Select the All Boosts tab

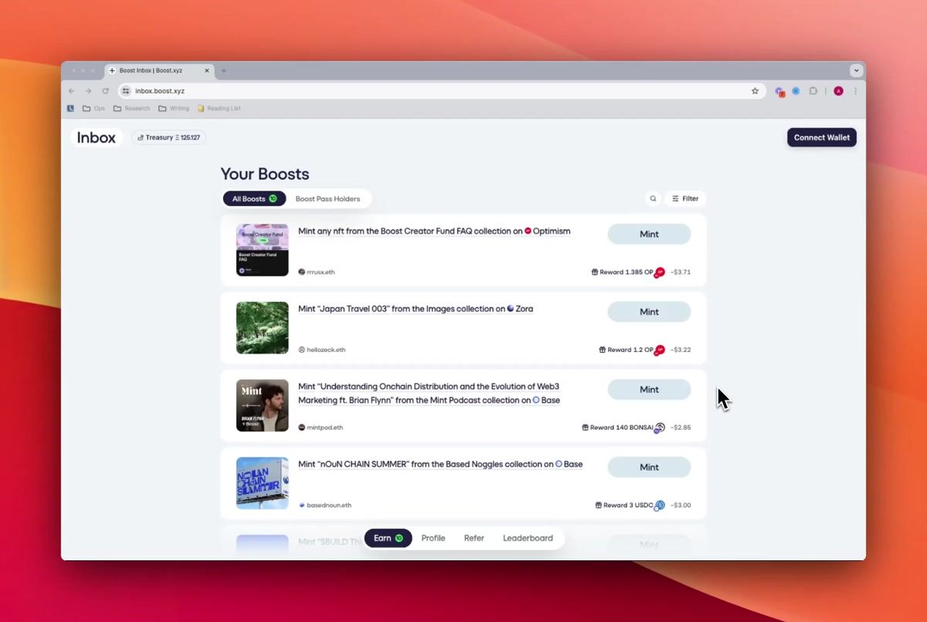tap(254, 198)
